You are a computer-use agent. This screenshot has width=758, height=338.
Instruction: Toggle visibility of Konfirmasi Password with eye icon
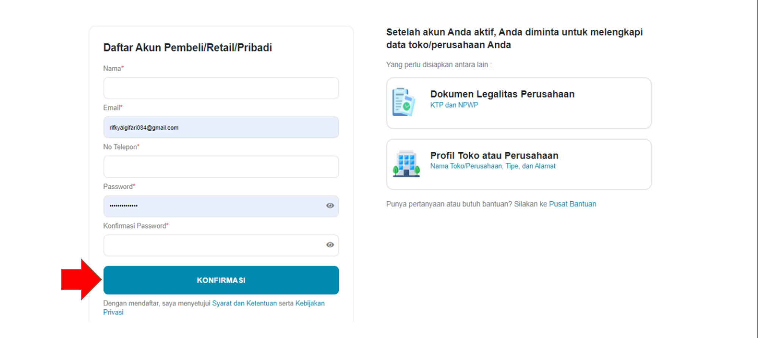click(x=330, y=245)
